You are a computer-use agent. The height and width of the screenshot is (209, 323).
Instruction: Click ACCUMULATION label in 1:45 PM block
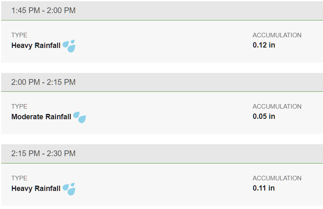tap(277, 35)
